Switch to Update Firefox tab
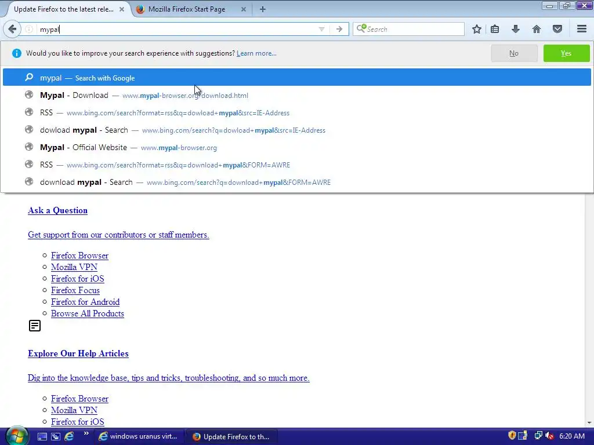The image size is (594, 445). tap(63, 9)
